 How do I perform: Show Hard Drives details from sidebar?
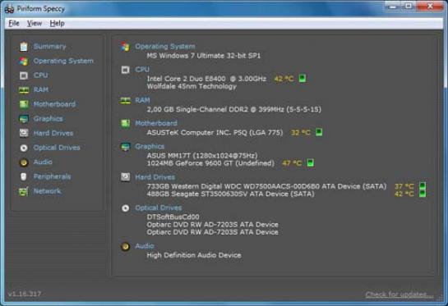53,133
